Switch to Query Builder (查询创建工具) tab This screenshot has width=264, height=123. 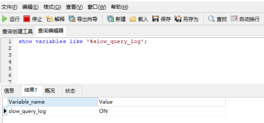coord(18,31)
